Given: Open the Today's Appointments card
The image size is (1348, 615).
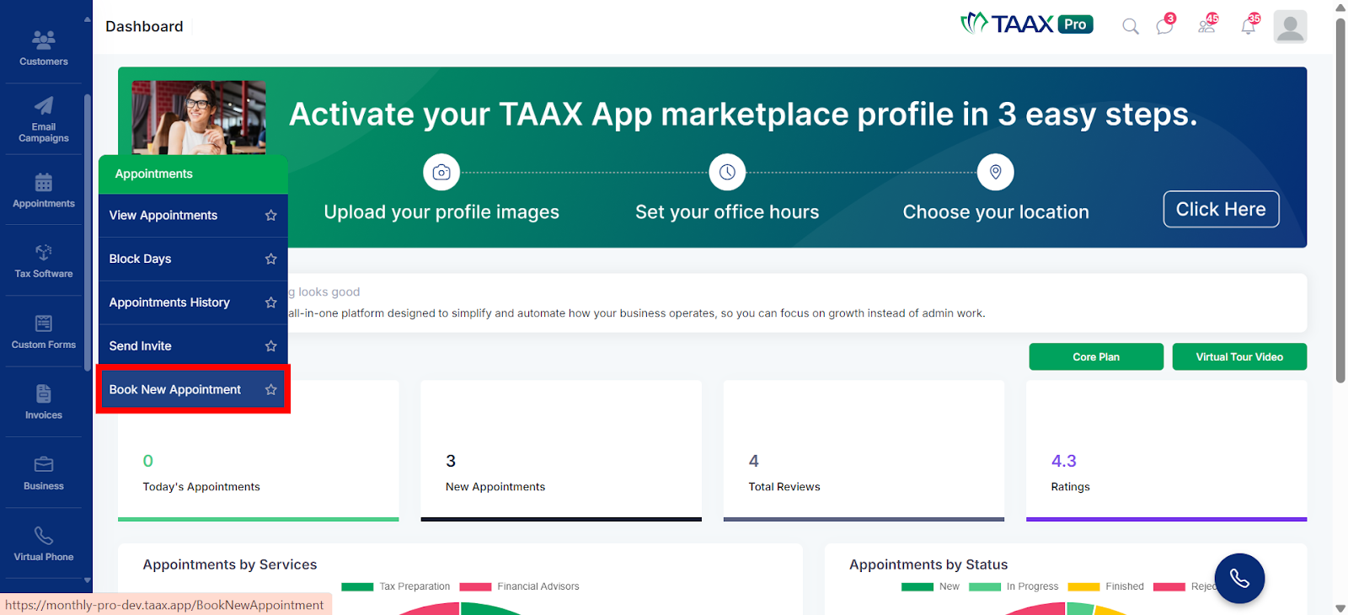Looking at the screenshot, I should point(259,451).
